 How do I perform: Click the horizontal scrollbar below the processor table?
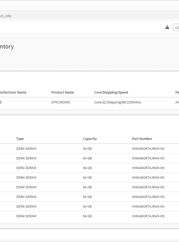(89, 112)
